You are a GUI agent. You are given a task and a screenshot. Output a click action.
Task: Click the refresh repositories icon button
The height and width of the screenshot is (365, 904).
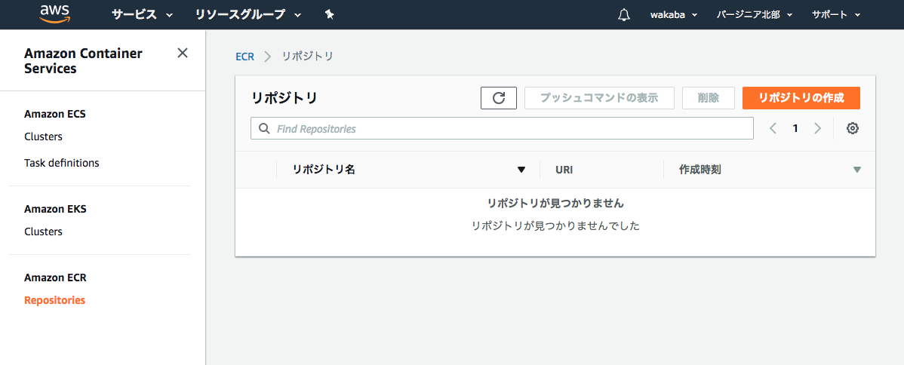click(x=499, y=98)
